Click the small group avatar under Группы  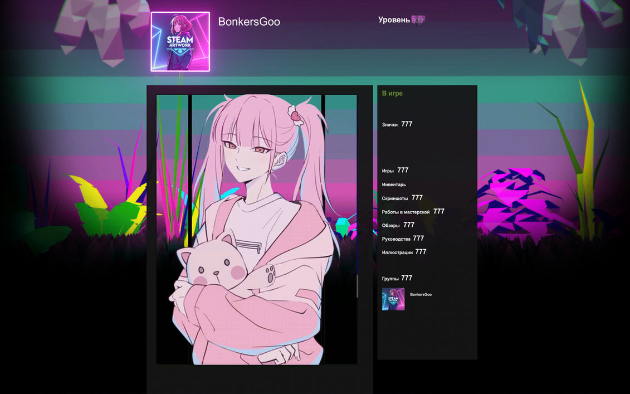(393, 299)
